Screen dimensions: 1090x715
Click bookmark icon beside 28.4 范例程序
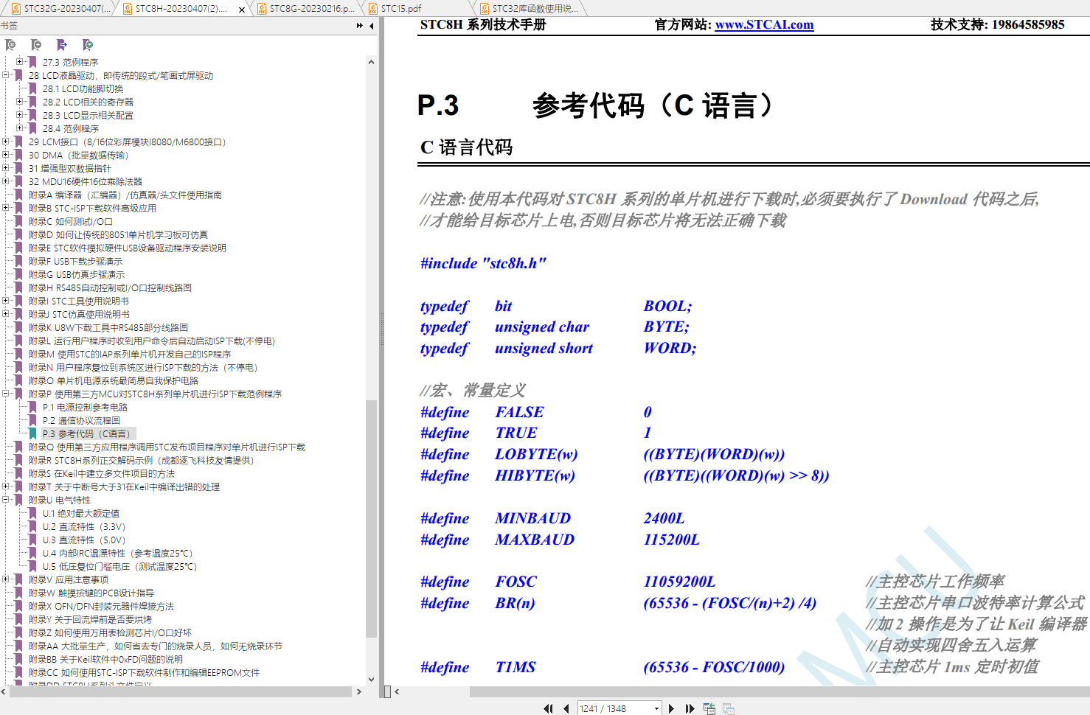32,128
